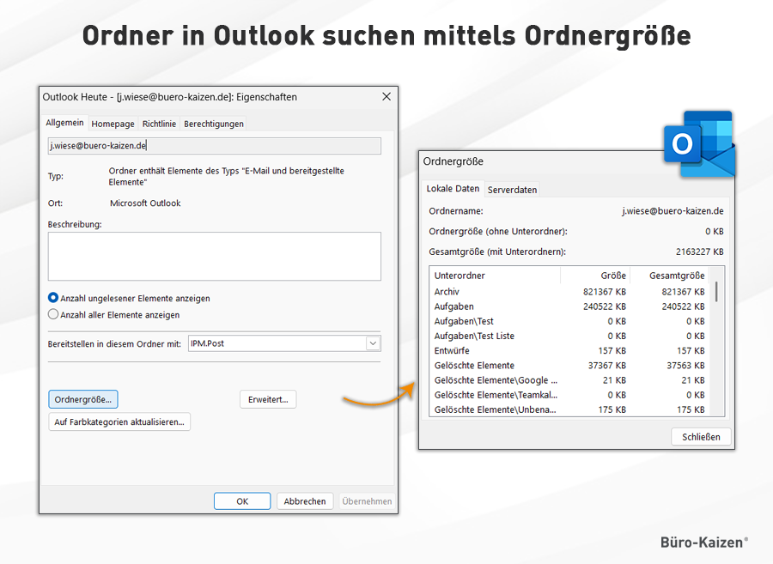773x564 pixels.
Task: Close the Eigenschaften properties dialog
Action: [386, 96]
